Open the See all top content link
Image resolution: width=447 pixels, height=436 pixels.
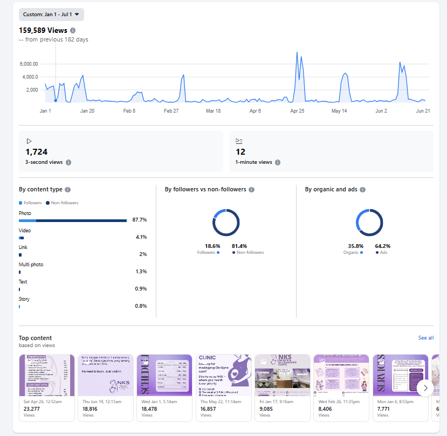(x=426, y=338)
